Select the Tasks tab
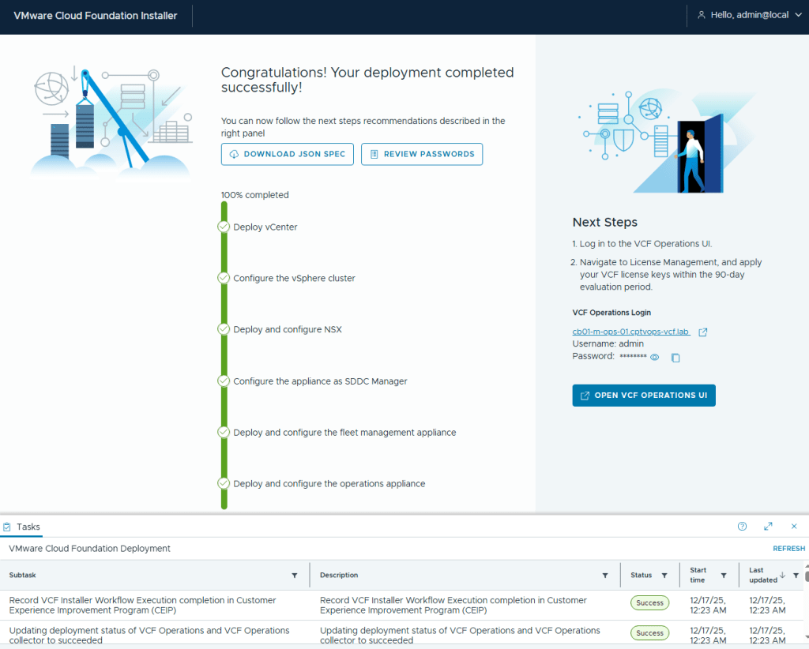This screenshot has width=809, height=649. 22,527
